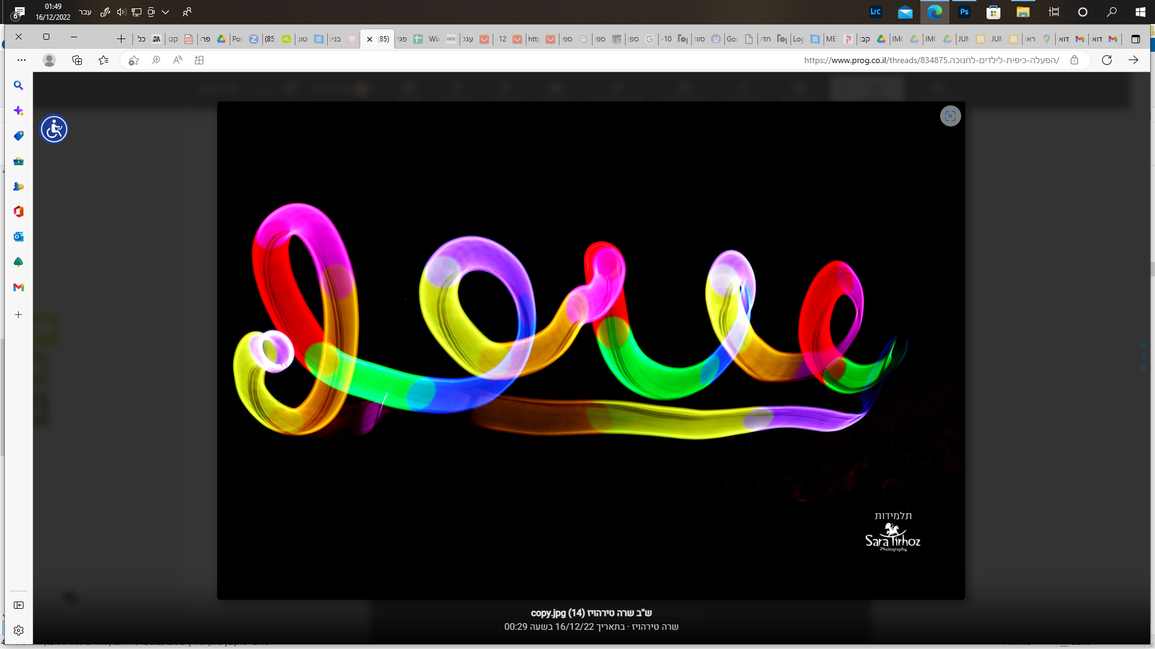This screenshot has height=649, width=1155.
Task: Toggle the keyboard language indicator in taskbar
Action: point(85,12)
